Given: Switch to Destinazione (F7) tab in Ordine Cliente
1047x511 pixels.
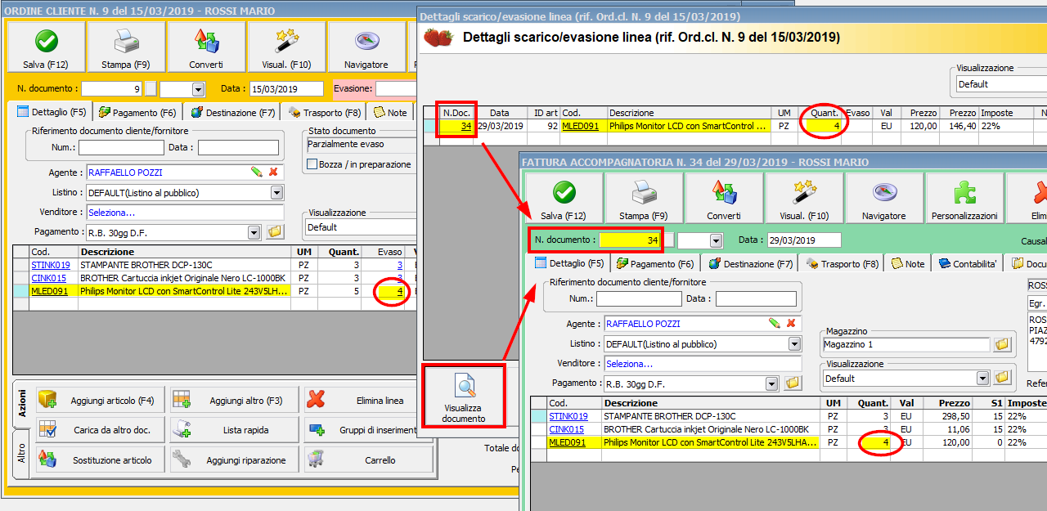Looking at the screenshot, I should coord(232,113).
